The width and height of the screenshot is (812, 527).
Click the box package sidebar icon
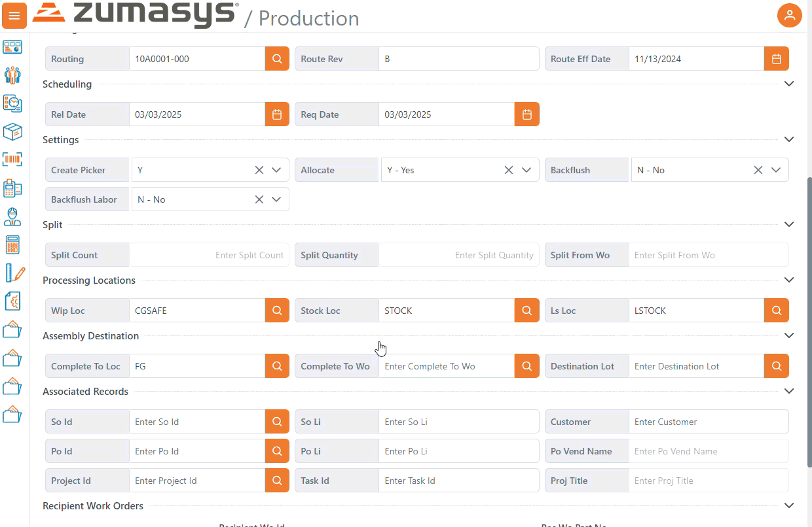click(x=12, y=131)
